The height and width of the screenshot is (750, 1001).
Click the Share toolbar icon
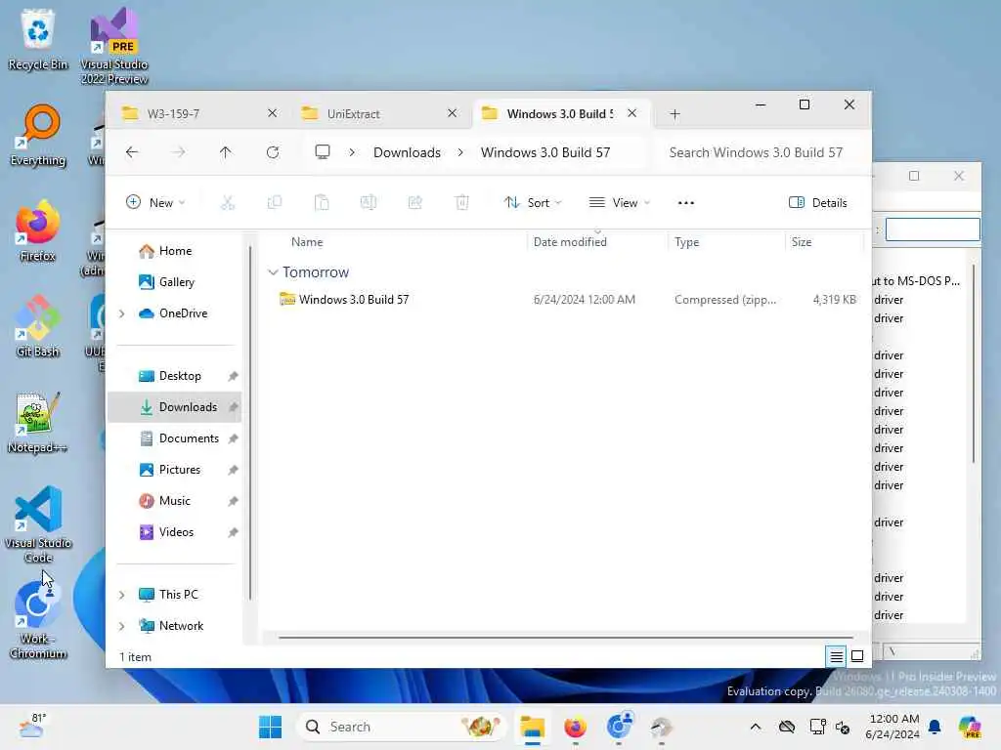click(414, 203)
